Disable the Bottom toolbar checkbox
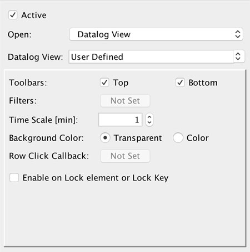This screenshot has width=250, height=252. pos(180,83)
